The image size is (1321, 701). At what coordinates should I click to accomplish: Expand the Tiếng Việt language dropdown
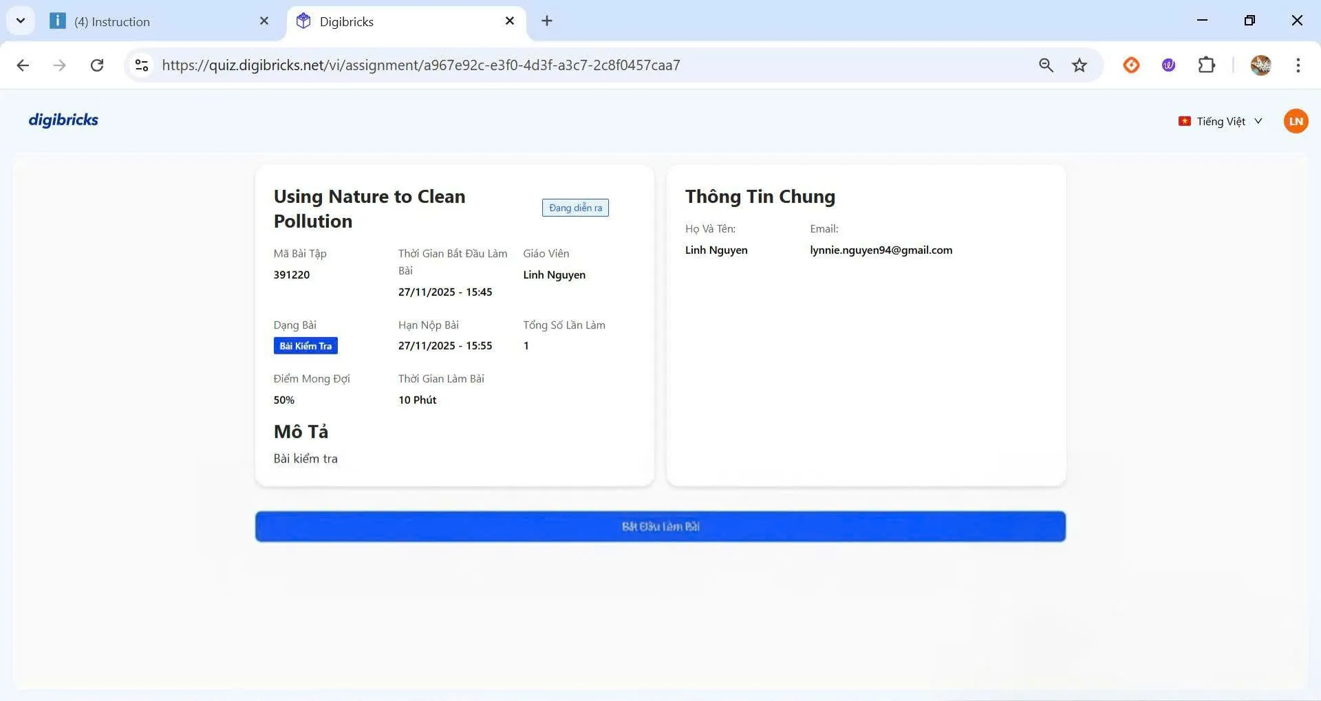pyautogui.click(x=1221, y=121)
